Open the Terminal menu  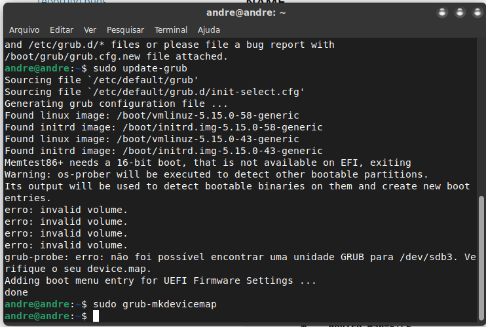(171, 29)
